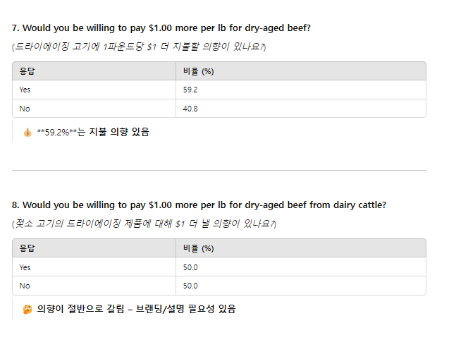Select question 7 heading about dry-aged beef
This screenshot has width=449, height=347.
click(161, 28)
